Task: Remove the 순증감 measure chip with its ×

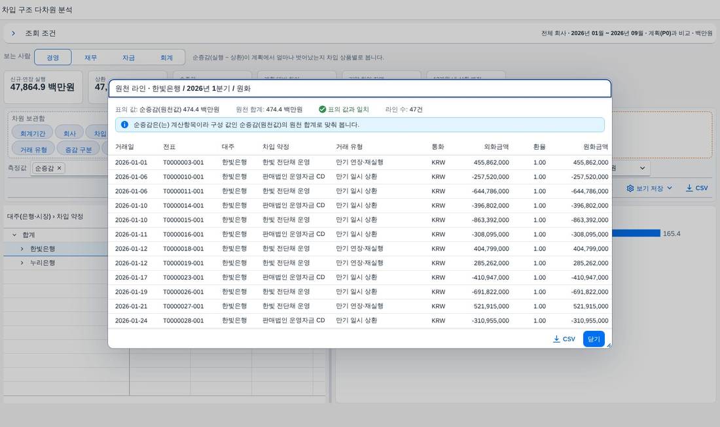Action: click(59, 168)
